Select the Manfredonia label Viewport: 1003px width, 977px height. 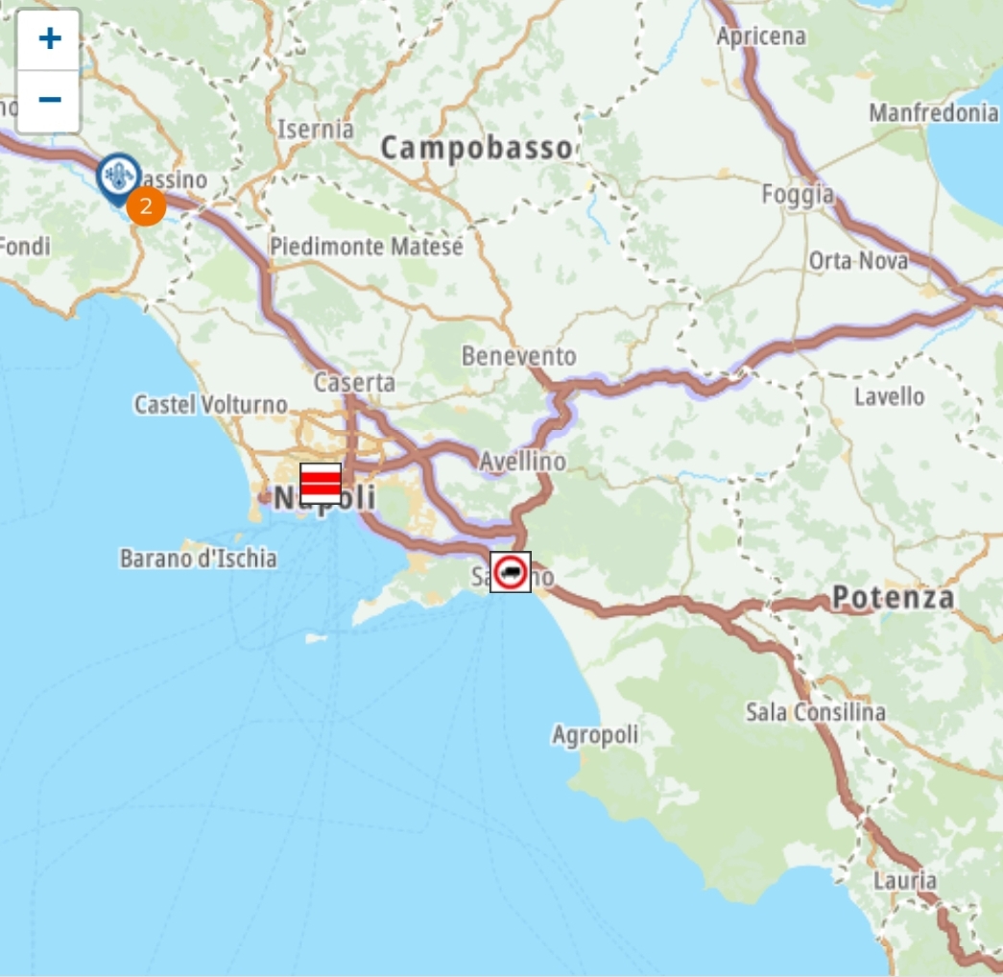[x=933, y=113]
